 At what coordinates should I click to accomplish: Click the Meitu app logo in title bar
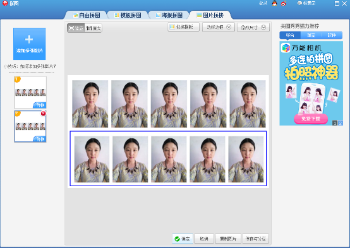5,3
